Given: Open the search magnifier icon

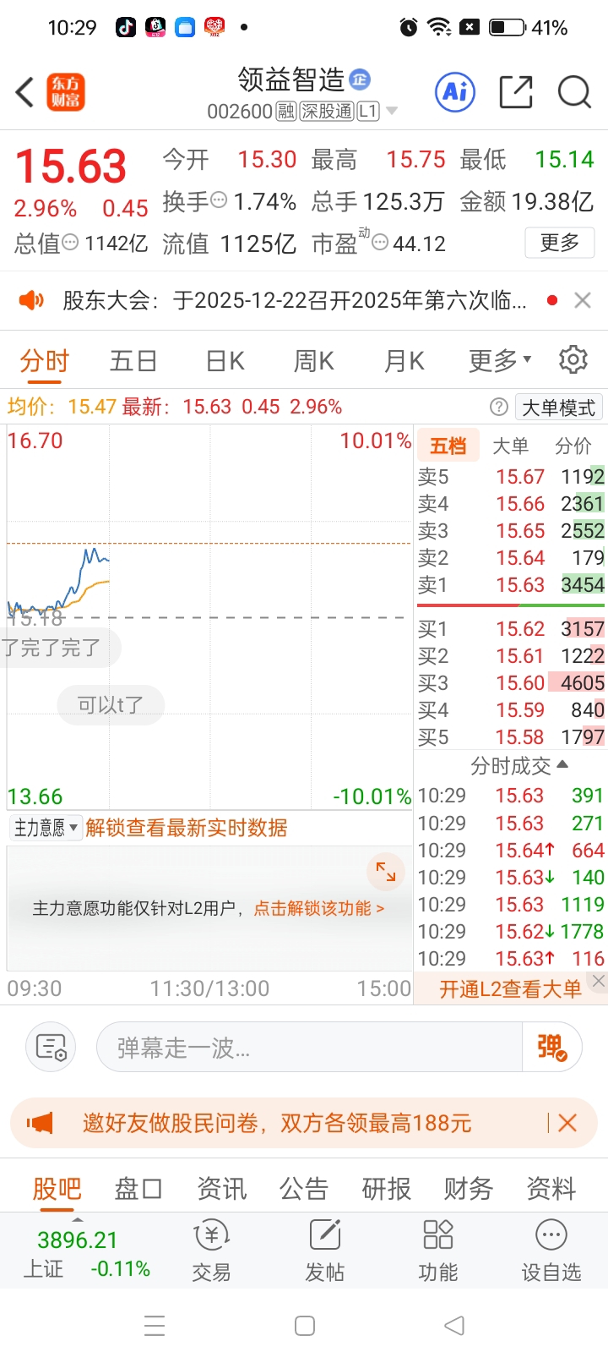Looking at the screenshot, I should tap(574, 91).
